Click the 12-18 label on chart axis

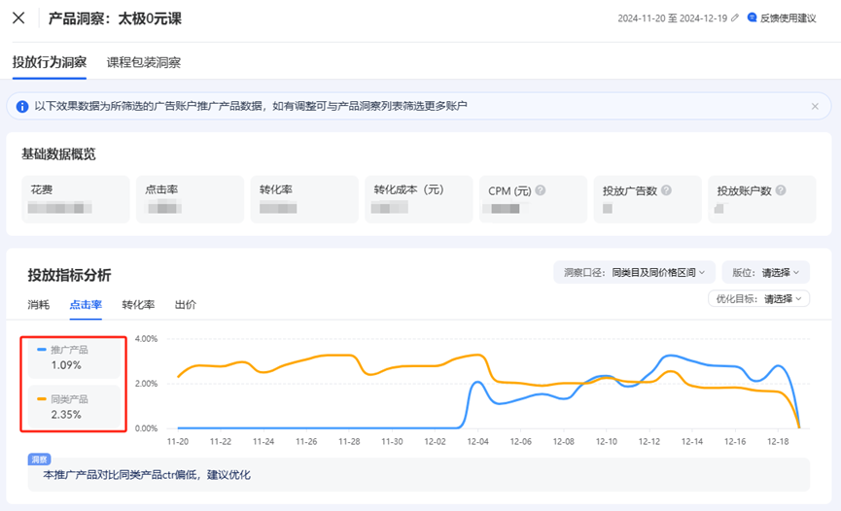778,441
